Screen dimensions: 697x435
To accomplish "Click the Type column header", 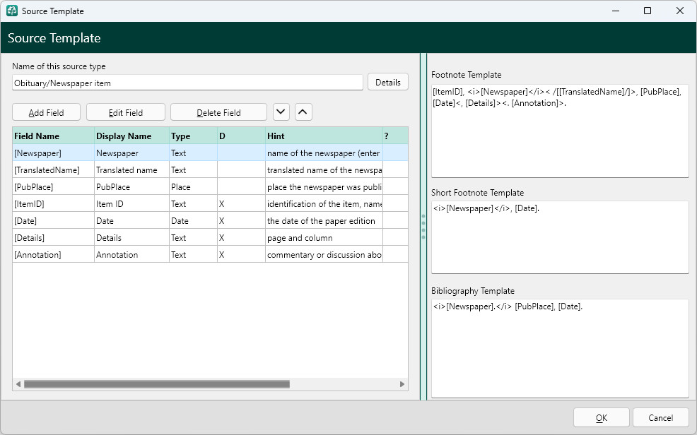I will point(193,136).
